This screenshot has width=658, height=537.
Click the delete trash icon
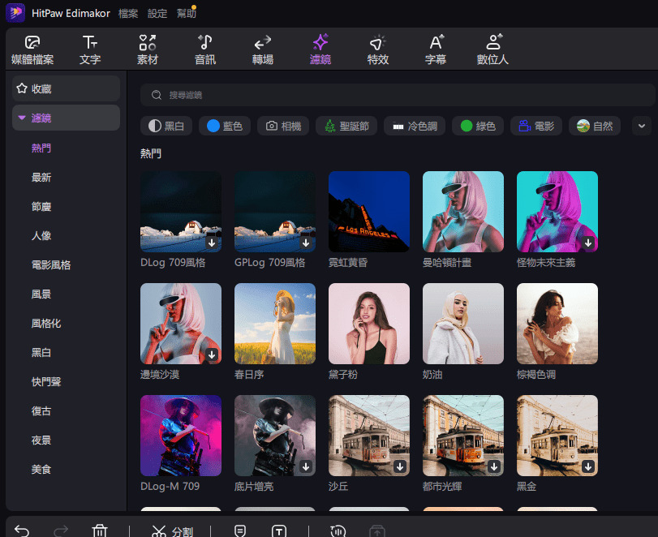click(x=100, y=531)
